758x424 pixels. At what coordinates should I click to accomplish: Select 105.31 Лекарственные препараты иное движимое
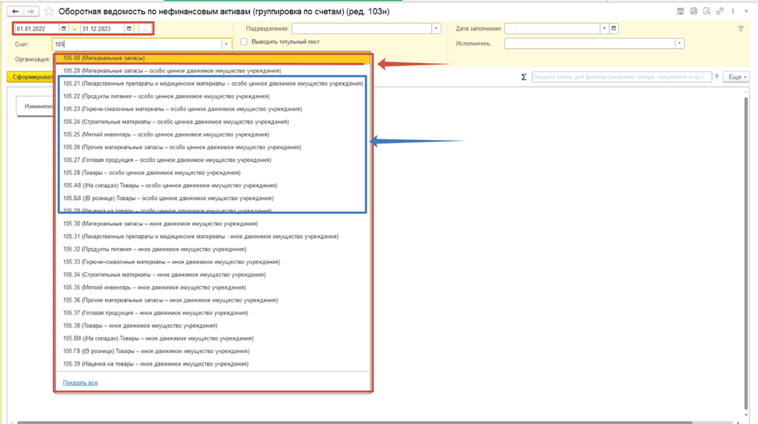coord(212,237)
